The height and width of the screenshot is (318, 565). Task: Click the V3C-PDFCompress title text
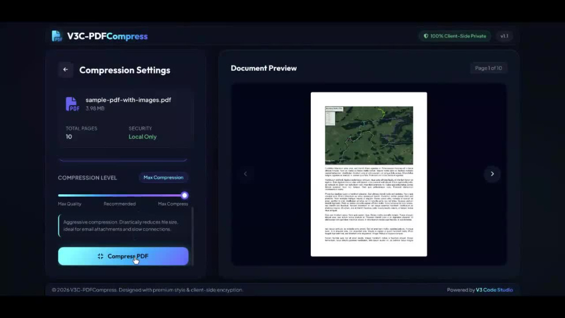coord(107,36)
